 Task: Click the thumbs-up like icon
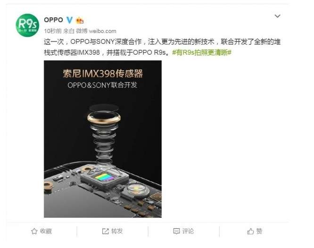click(250, 231)
